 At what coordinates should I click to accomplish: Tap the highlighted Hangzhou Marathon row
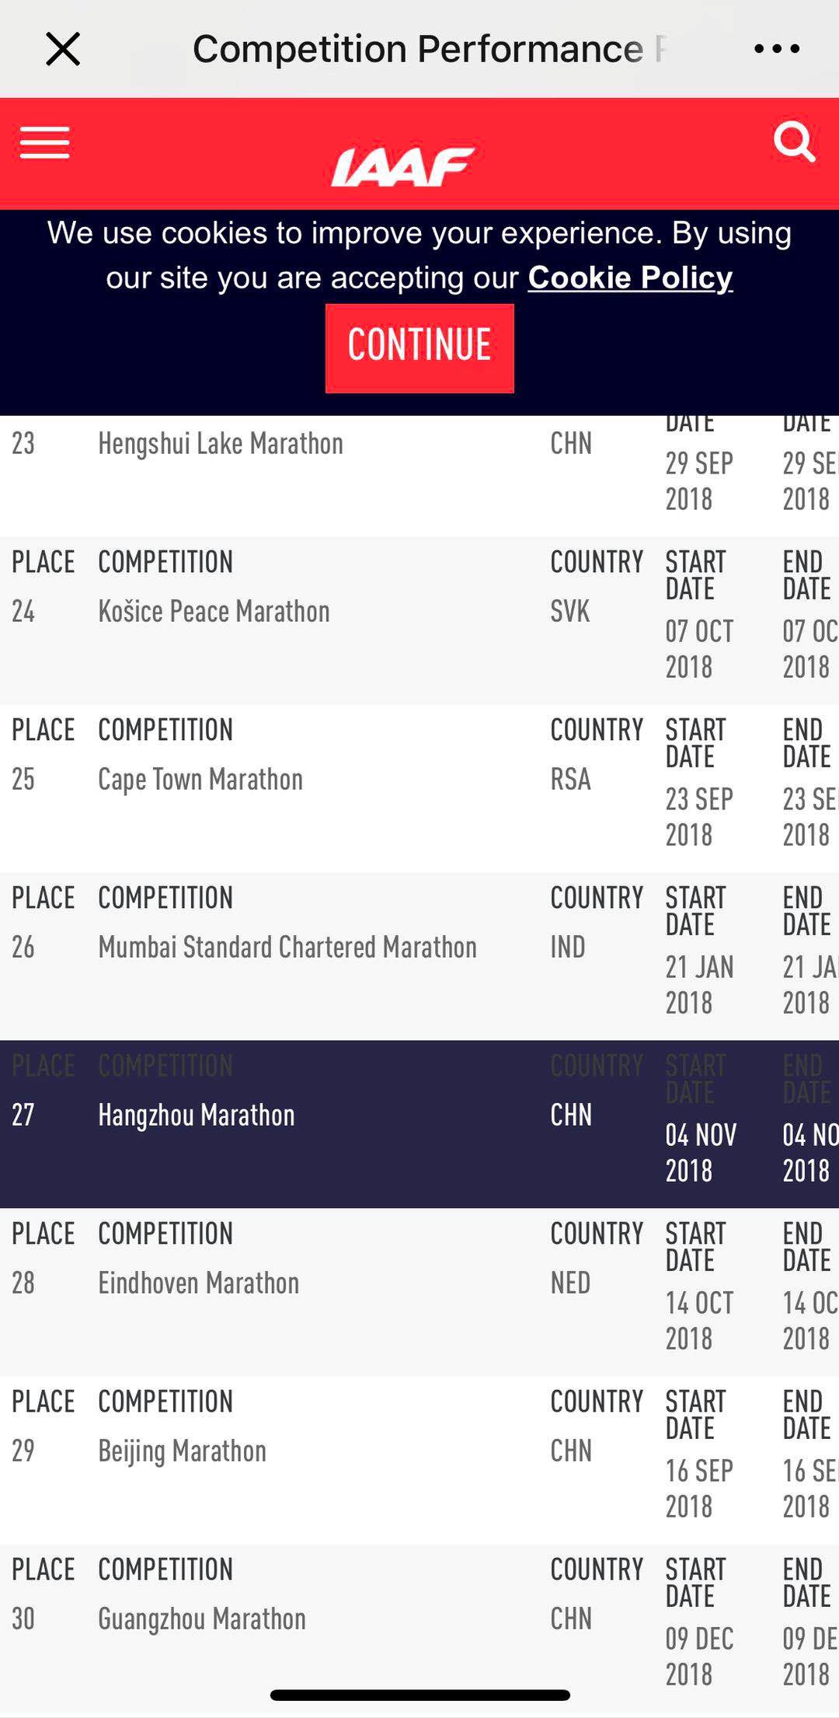click(419, 1124)
